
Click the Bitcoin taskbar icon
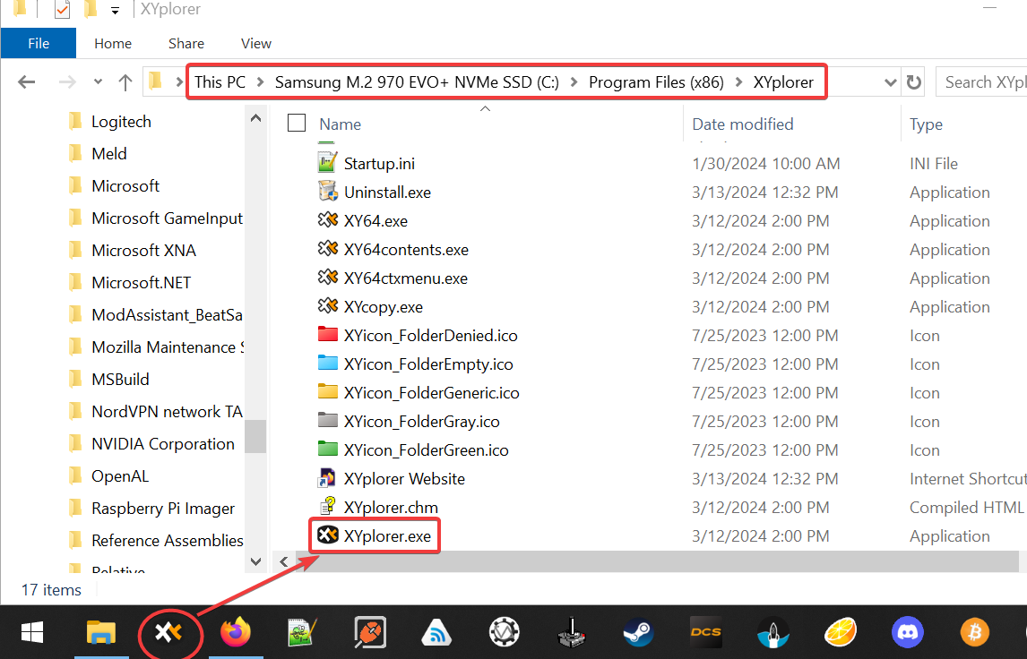tap(974, 632)
